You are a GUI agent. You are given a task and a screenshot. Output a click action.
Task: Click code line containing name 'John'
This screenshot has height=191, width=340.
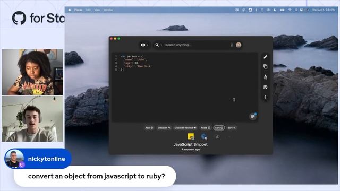tap(135, 60)
